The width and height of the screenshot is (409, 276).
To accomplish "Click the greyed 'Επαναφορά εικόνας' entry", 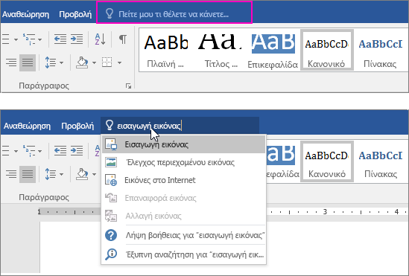I will point(183,198).
